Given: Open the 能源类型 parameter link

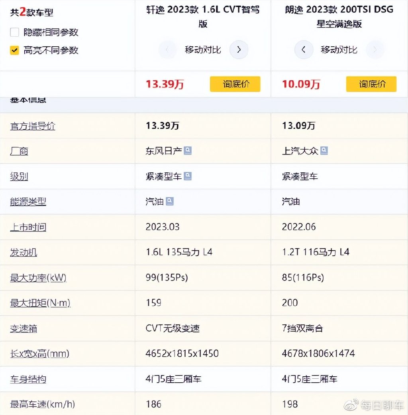Looking at the screenshot, I should coord(28,202).
